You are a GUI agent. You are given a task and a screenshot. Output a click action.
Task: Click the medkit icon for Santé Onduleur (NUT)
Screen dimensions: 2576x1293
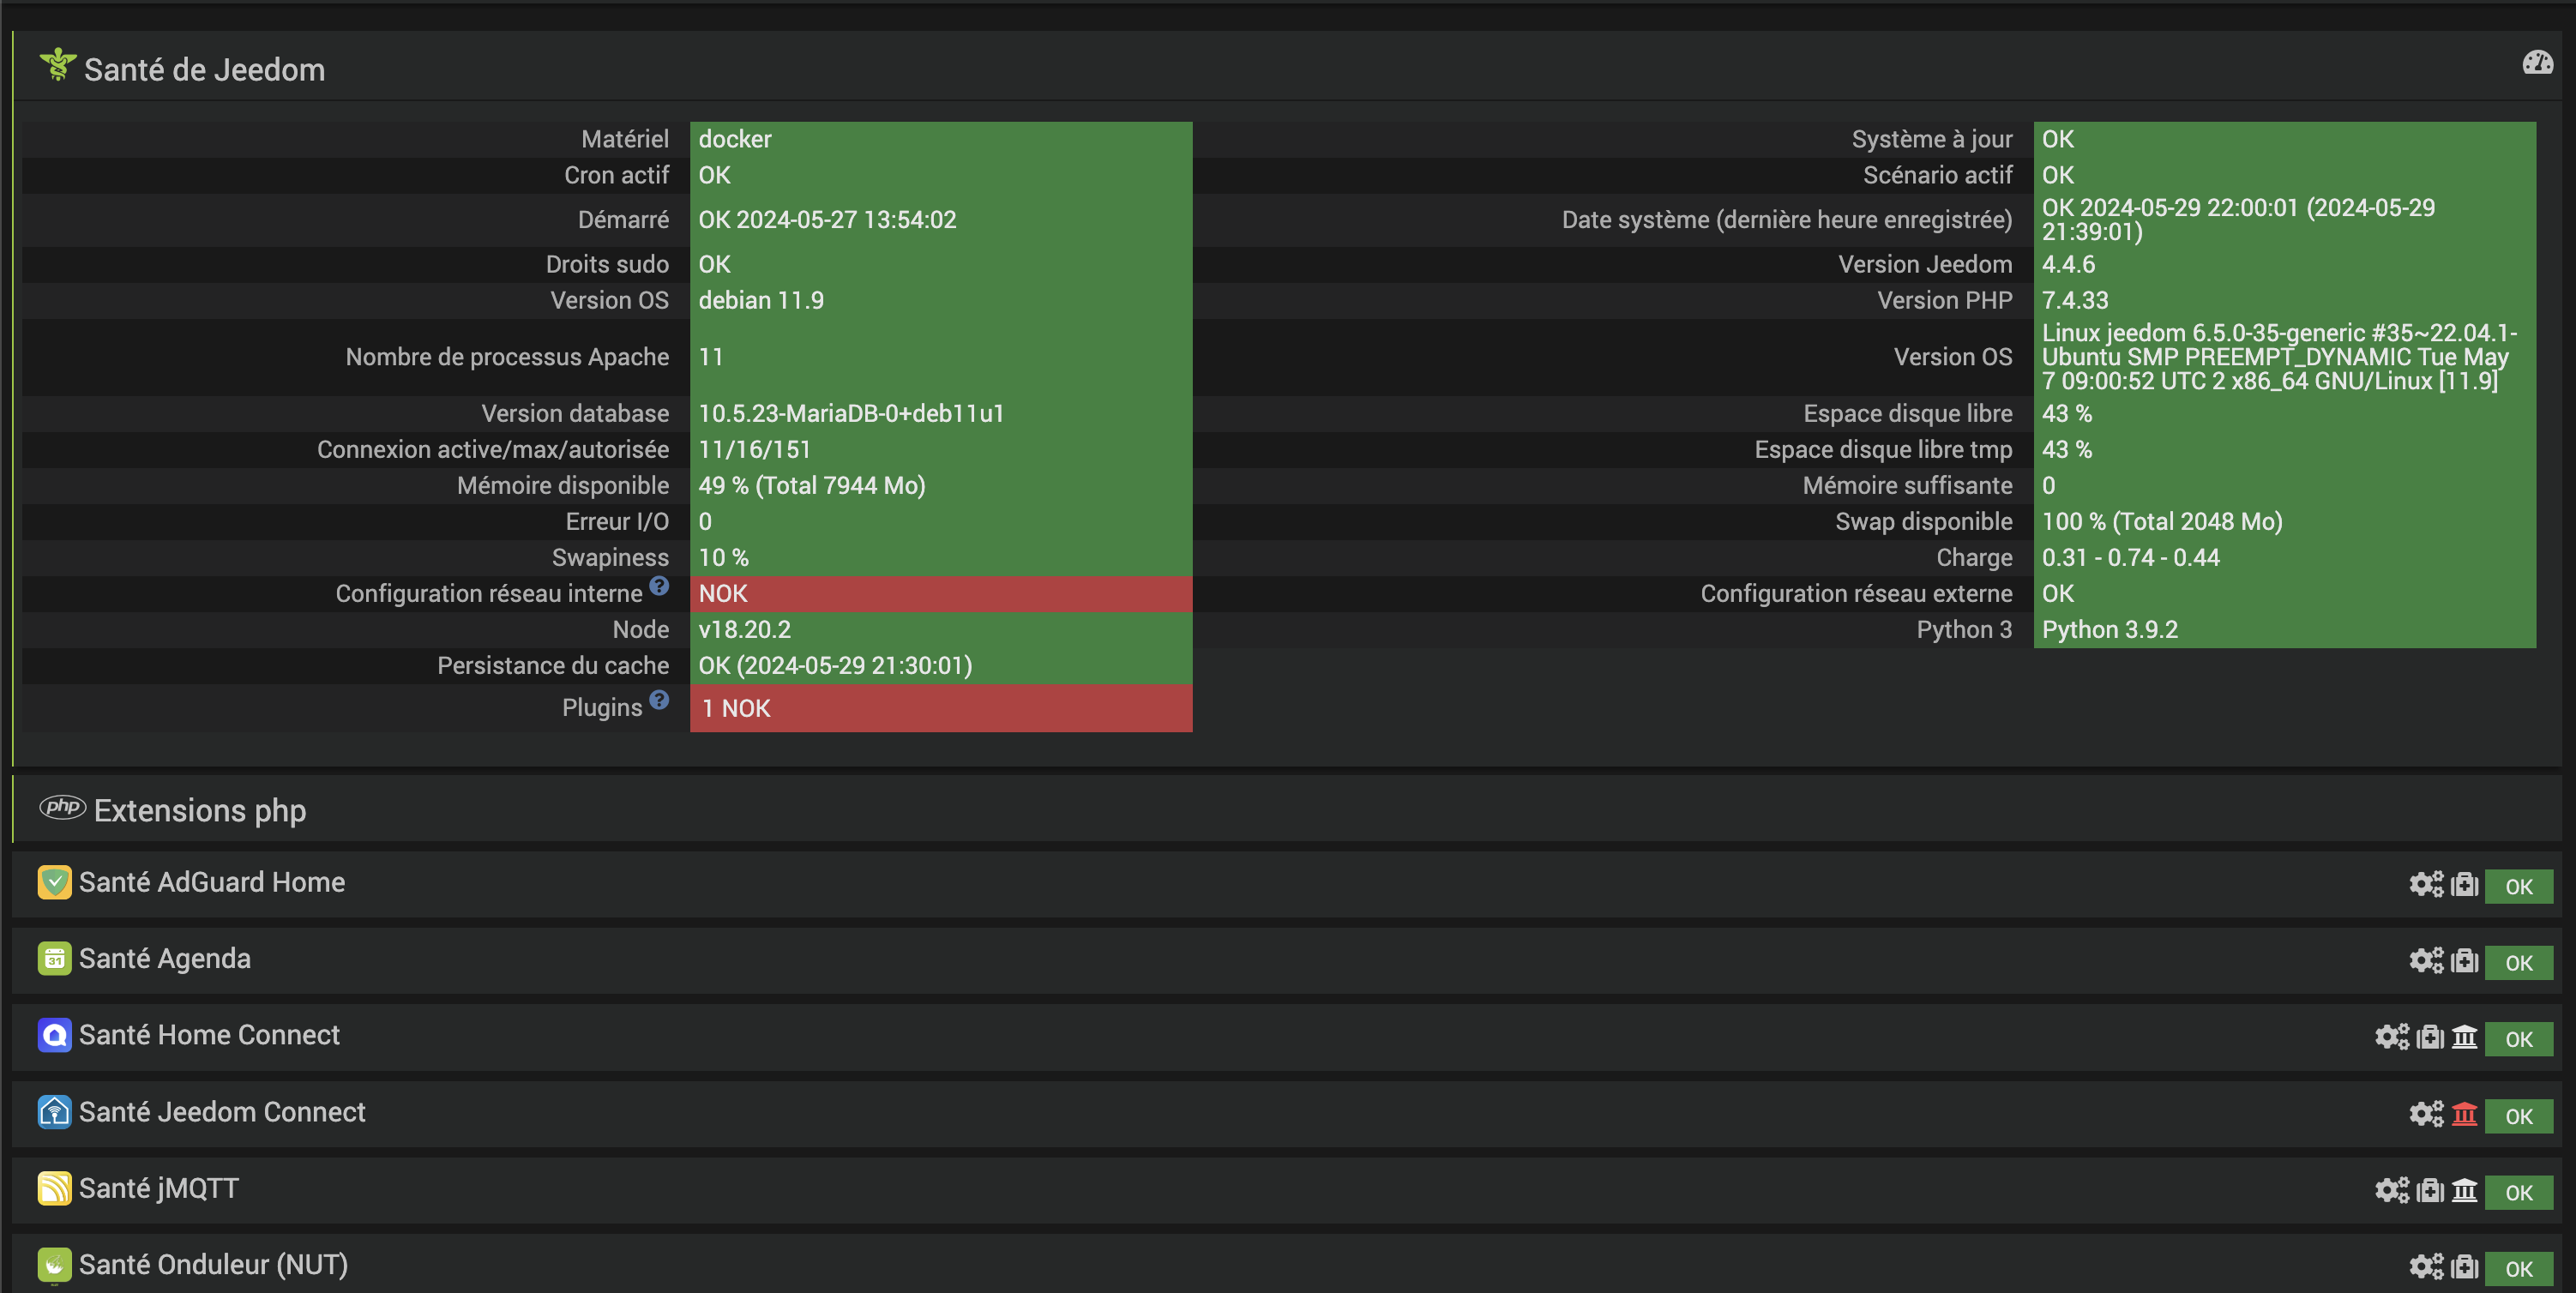coord(2465,1266)
